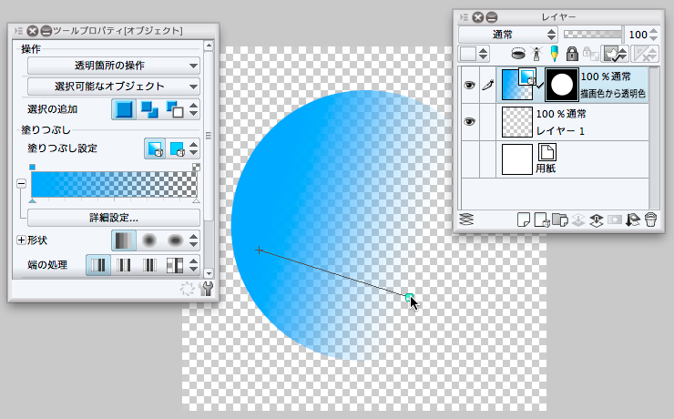Select the new selection mode icon

(x=124, y=109)
